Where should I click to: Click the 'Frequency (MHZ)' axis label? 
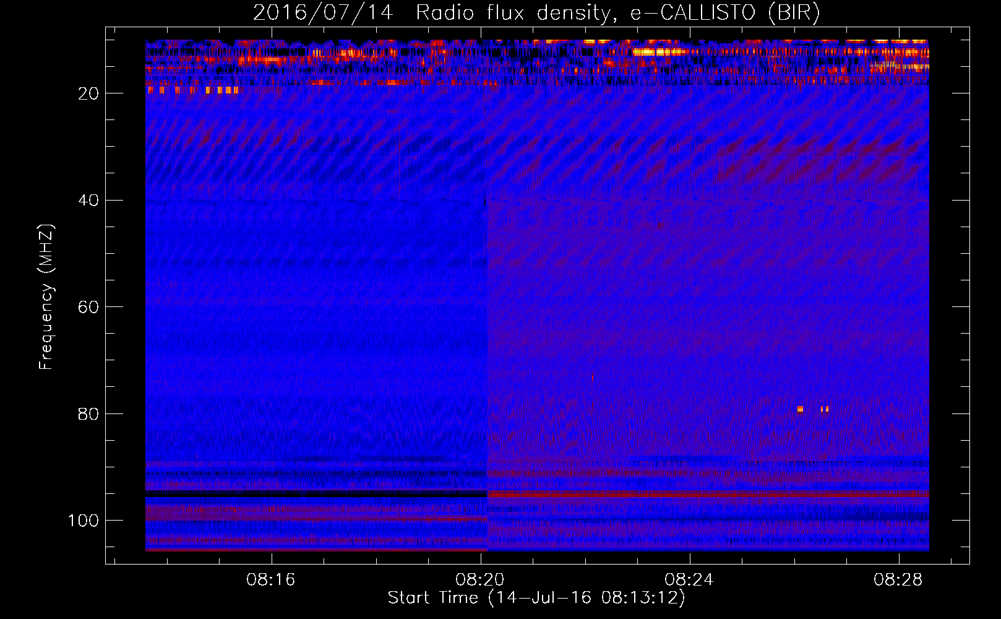46,297
